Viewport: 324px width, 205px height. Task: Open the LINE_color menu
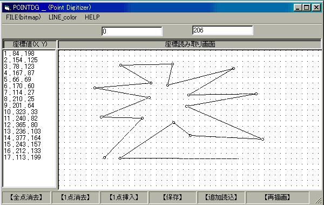[x=63, y=17]
